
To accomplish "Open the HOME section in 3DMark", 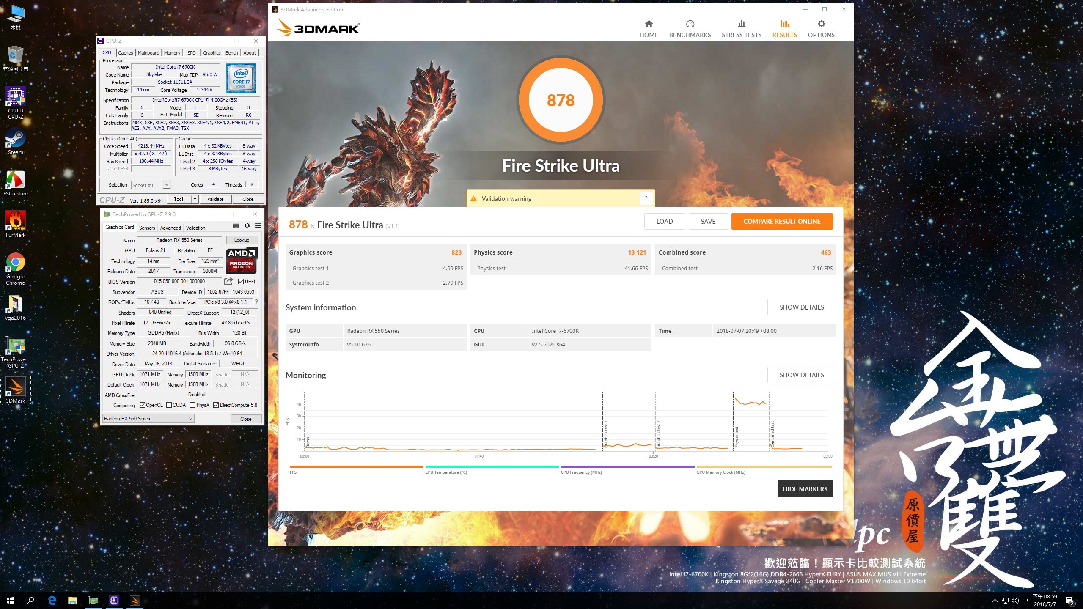I will pyautogui.click(x=649, y=29).
